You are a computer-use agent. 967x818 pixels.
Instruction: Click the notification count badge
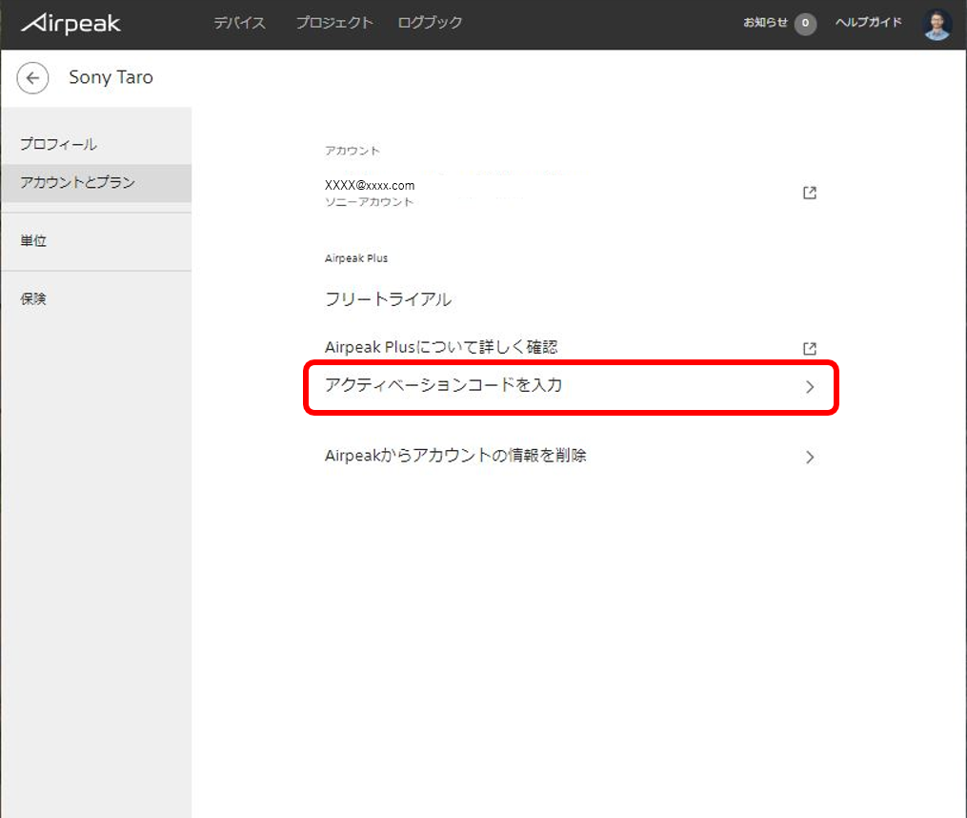[805, 24]
